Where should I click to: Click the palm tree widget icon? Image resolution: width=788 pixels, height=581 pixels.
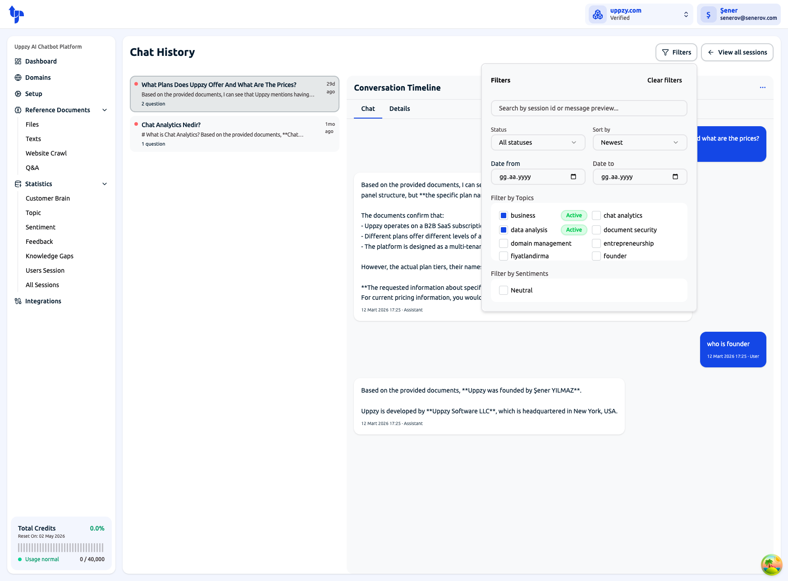point(772,565)
